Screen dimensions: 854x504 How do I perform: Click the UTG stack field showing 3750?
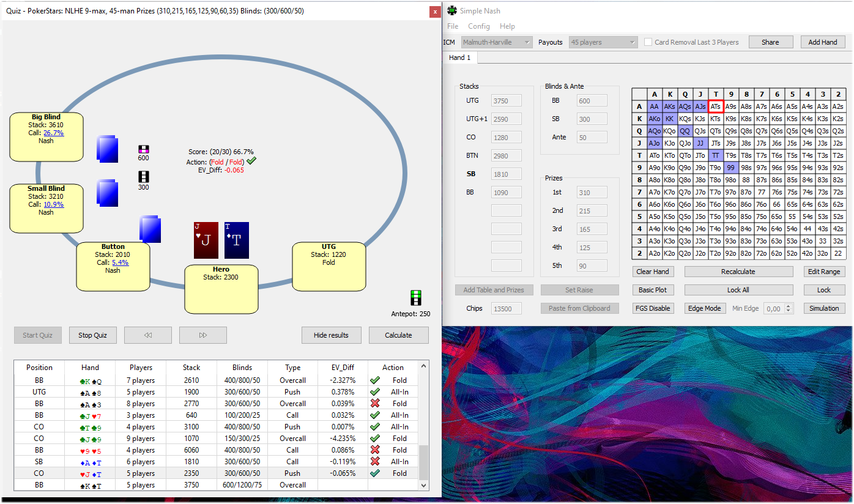pos(507,101)
